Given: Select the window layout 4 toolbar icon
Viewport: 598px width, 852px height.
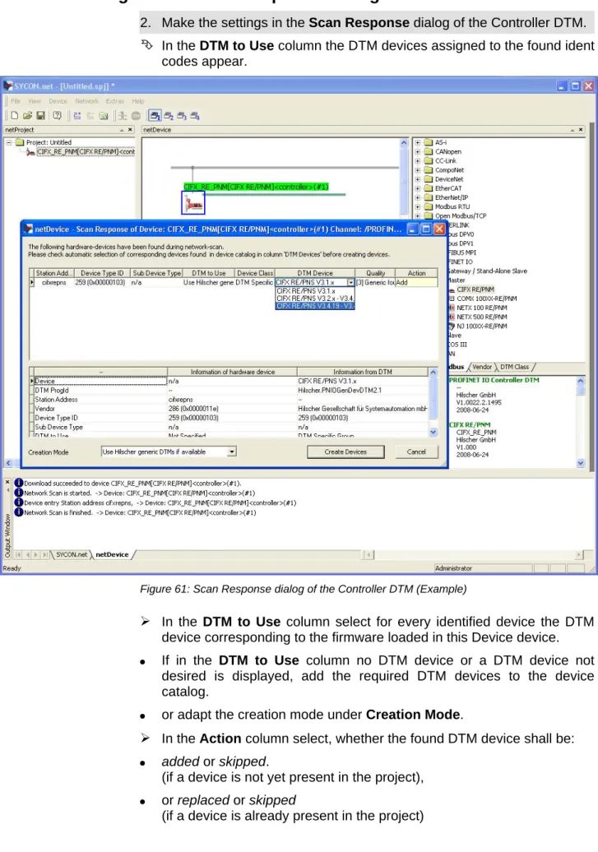Looking at the screenshot, I should (195, 116).
